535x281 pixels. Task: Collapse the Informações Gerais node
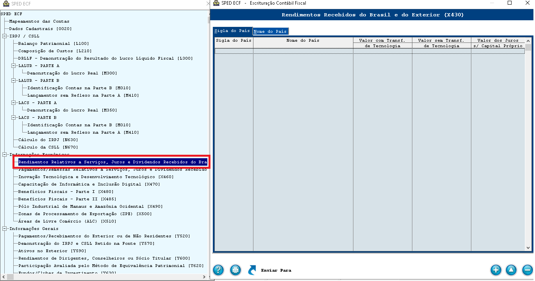[4, 229]
